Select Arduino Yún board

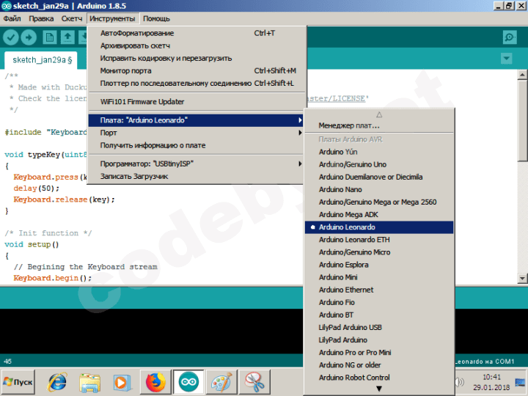pyautogui.click(x=379, y=152)
